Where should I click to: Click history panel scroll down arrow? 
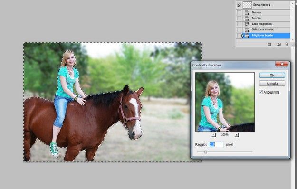pos(293,39)
